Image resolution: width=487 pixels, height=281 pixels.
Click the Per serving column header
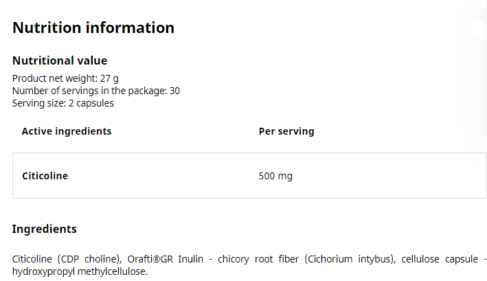[x=286, y=131]
